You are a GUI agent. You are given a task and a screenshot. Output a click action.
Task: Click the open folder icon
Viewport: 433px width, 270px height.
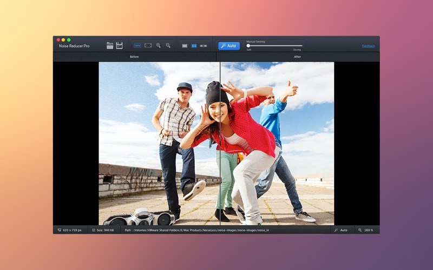(x=110, y=46)
